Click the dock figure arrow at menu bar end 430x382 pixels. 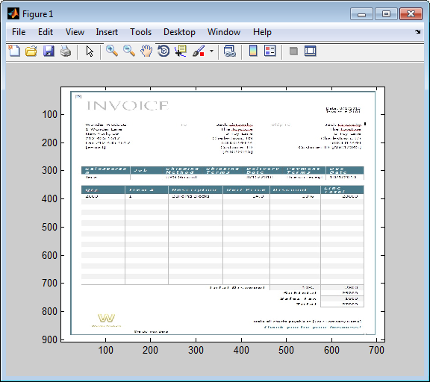point(417,32)
